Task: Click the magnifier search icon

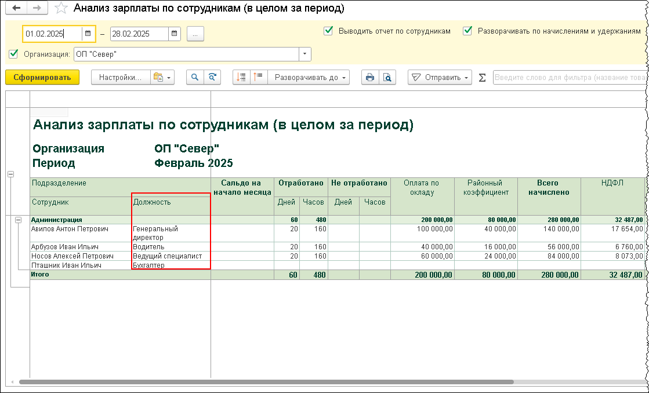Action: click(195, 77)
